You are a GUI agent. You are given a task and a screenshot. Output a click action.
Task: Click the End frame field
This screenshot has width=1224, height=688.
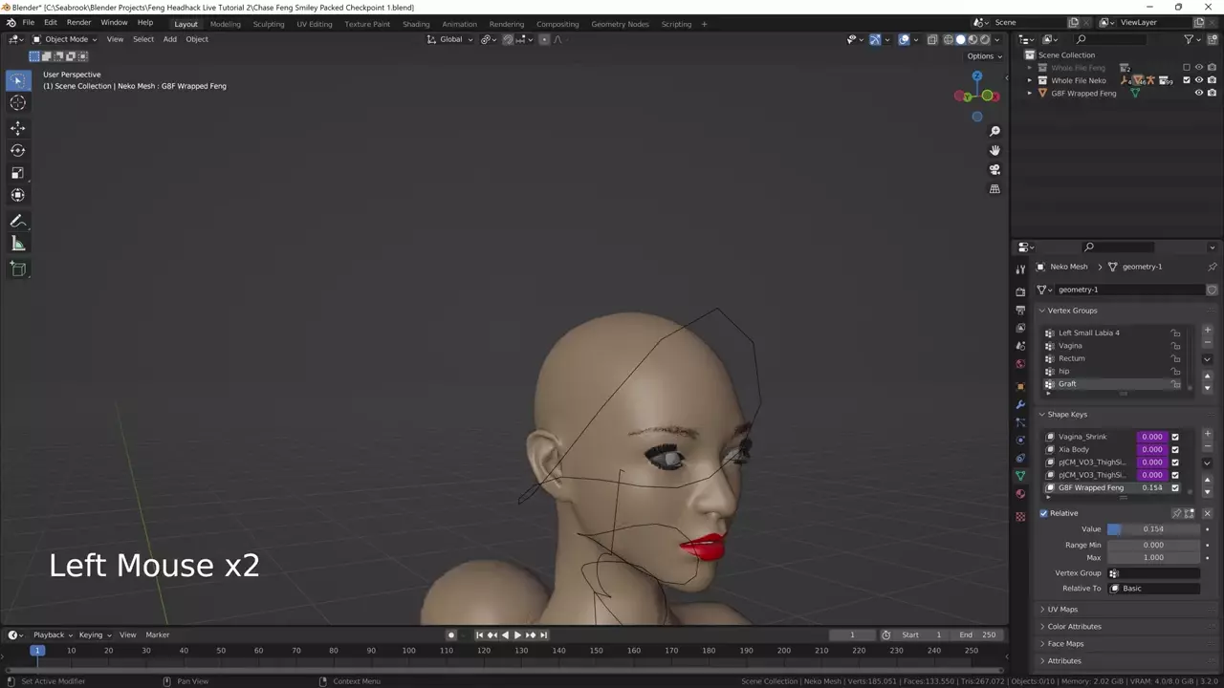[x=978, y=634]
